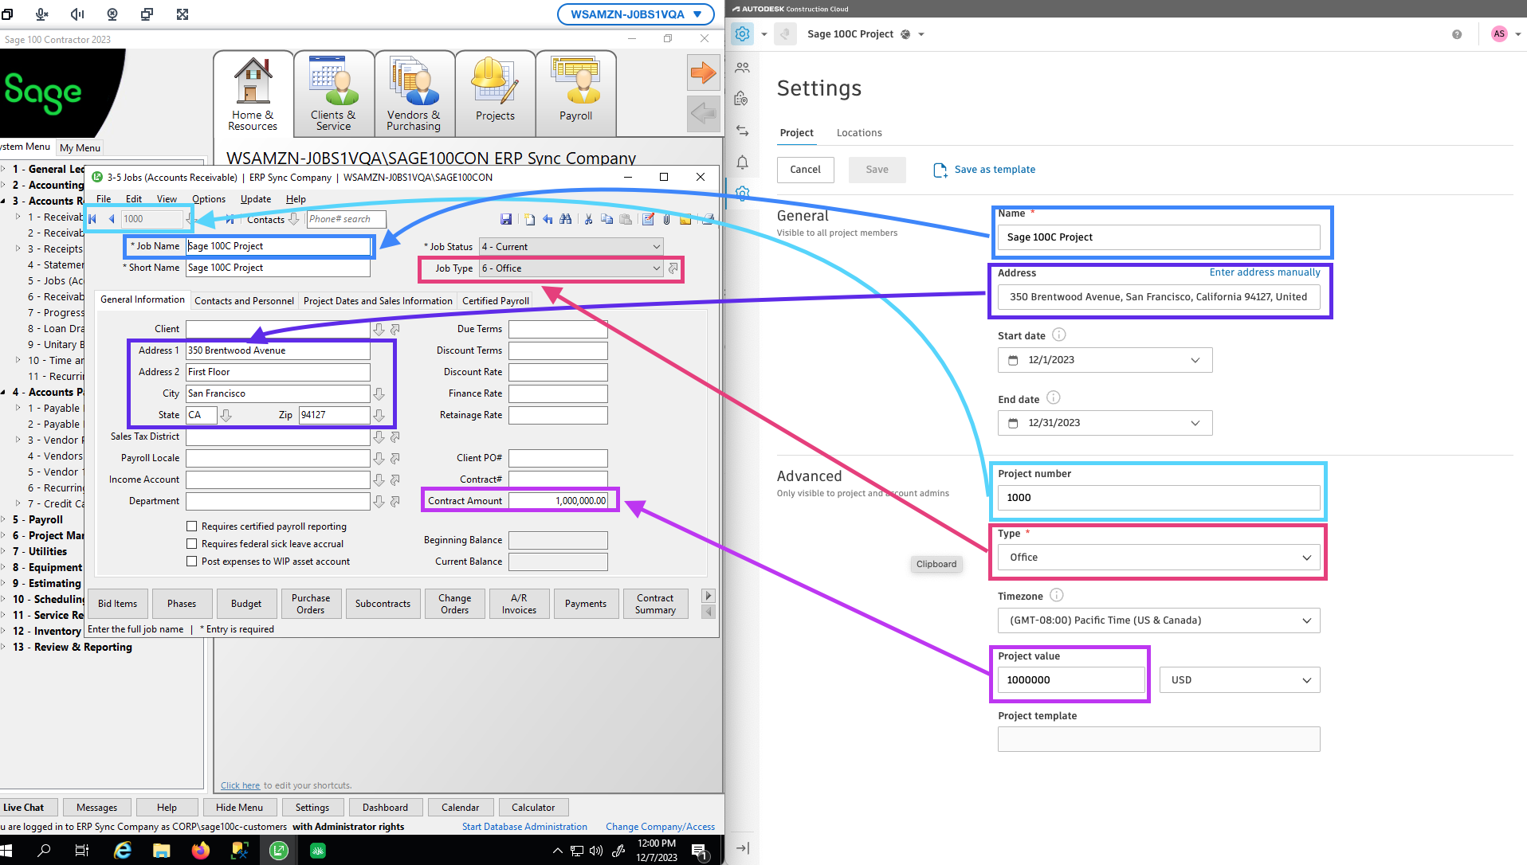Click the orange forward arrow in Sage
Screen dimensions: 1527x865
coord(703,72)
